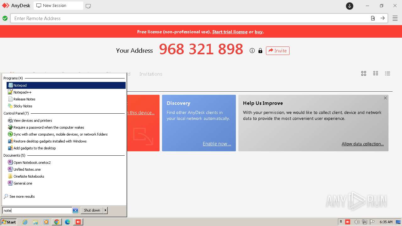The height and width of the screenshot is (226, 402).
Task: Click the Shut down button
Action: pos(92,210)
